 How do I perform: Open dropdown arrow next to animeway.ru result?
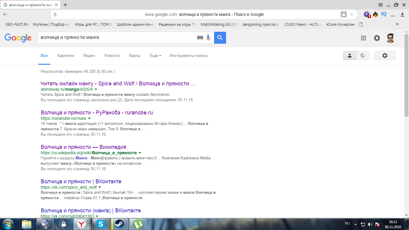coord(96,89)
